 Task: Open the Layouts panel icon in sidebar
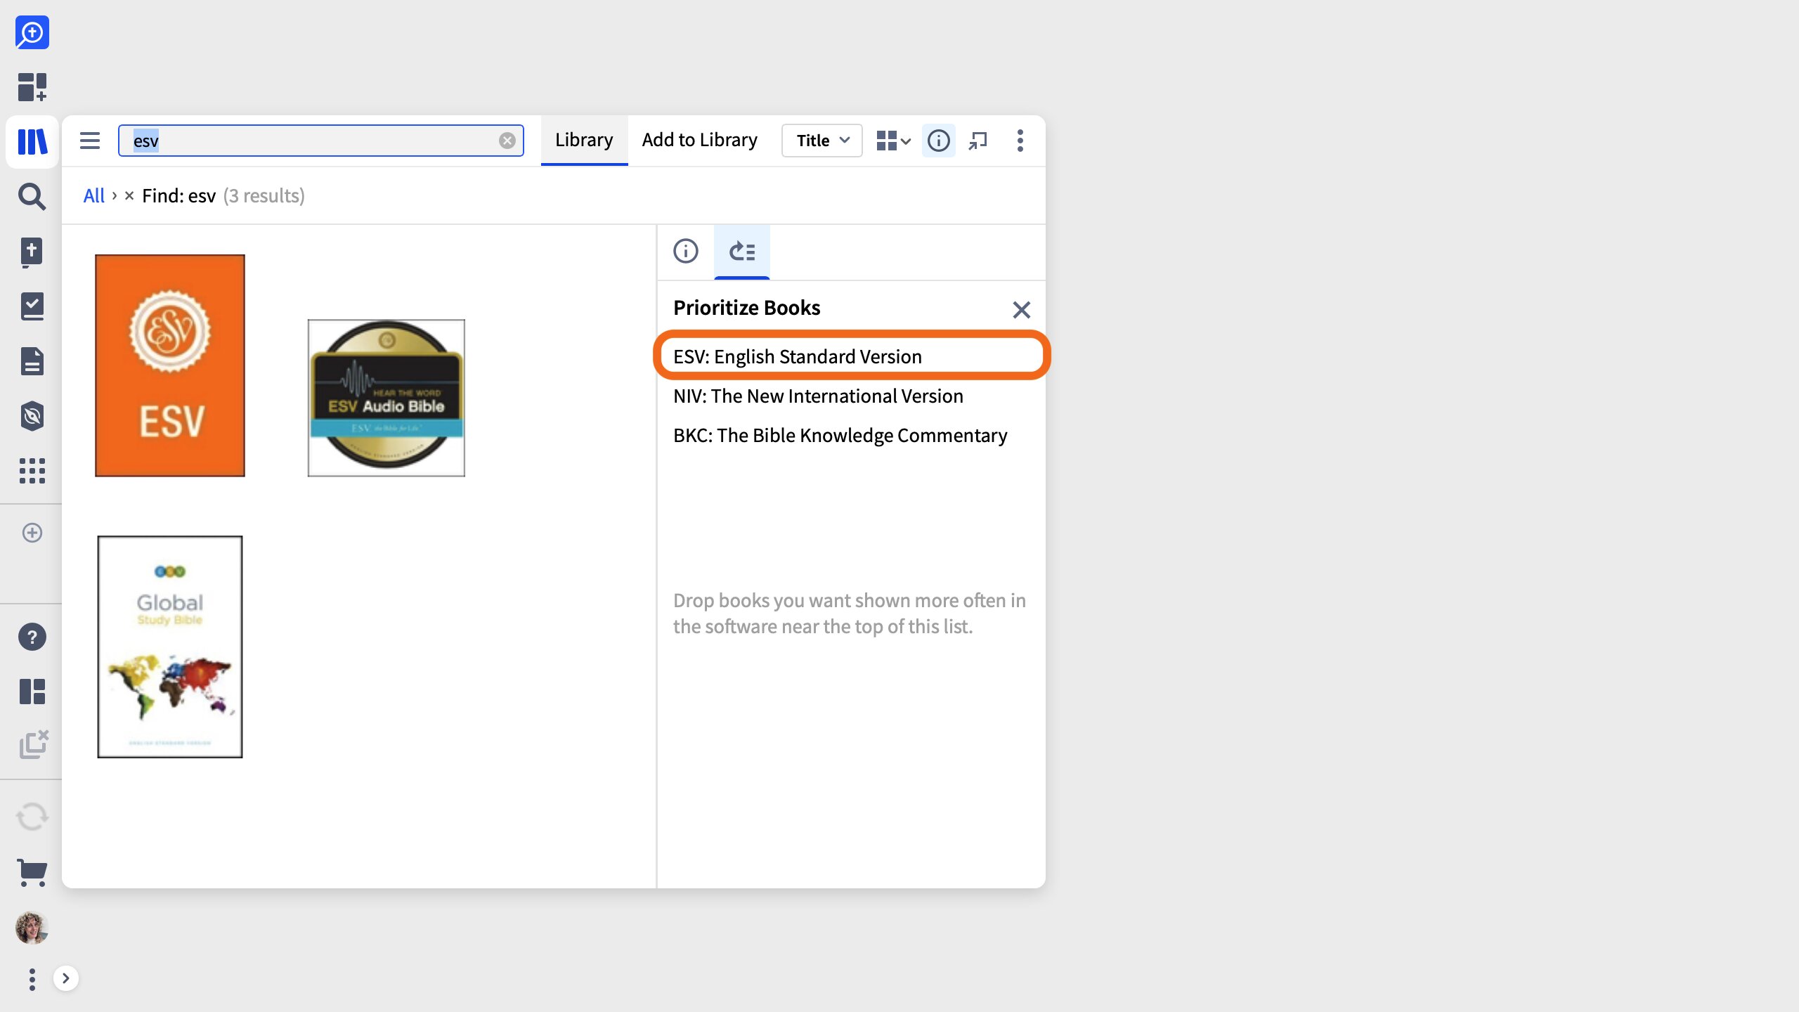point(32,692)
